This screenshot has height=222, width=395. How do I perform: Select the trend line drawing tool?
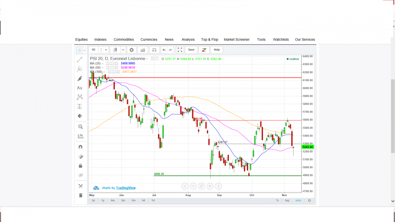(79, 60)
